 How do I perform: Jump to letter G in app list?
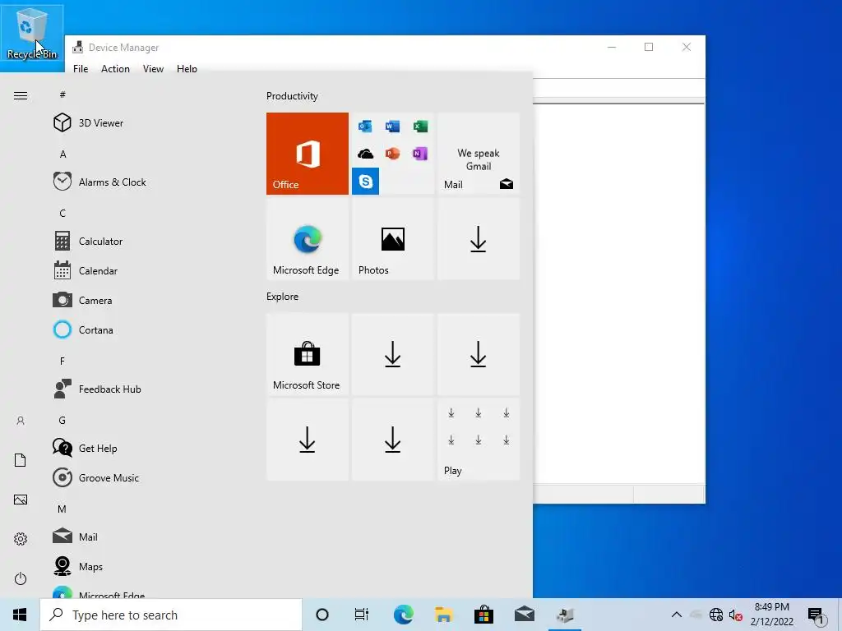click(62, 420)
